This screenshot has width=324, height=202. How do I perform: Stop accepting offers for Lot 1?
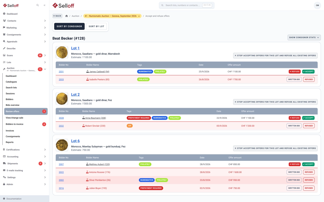275,56
